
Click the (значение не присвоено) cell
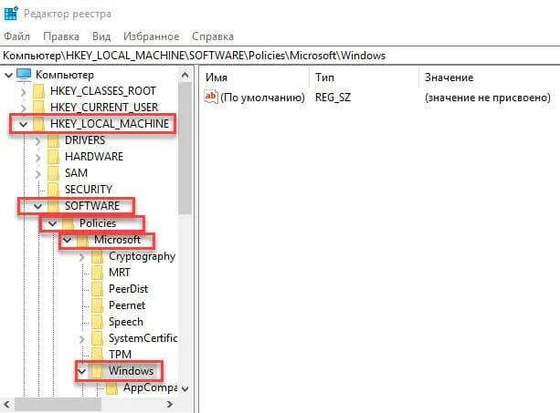point(488,98)
